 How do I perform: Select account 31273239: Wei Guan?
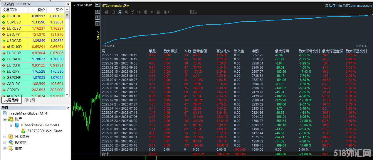point(45,131)
